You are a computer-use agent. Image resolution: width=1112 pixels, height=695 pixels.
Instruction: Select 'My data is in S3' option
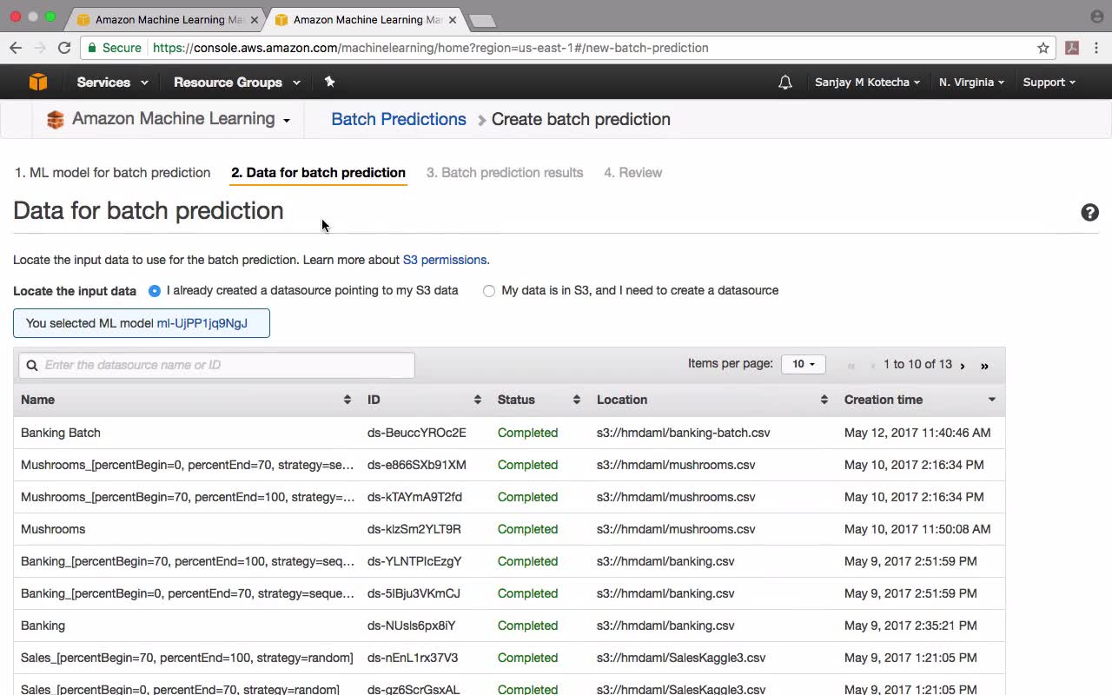tap(489, 291)
